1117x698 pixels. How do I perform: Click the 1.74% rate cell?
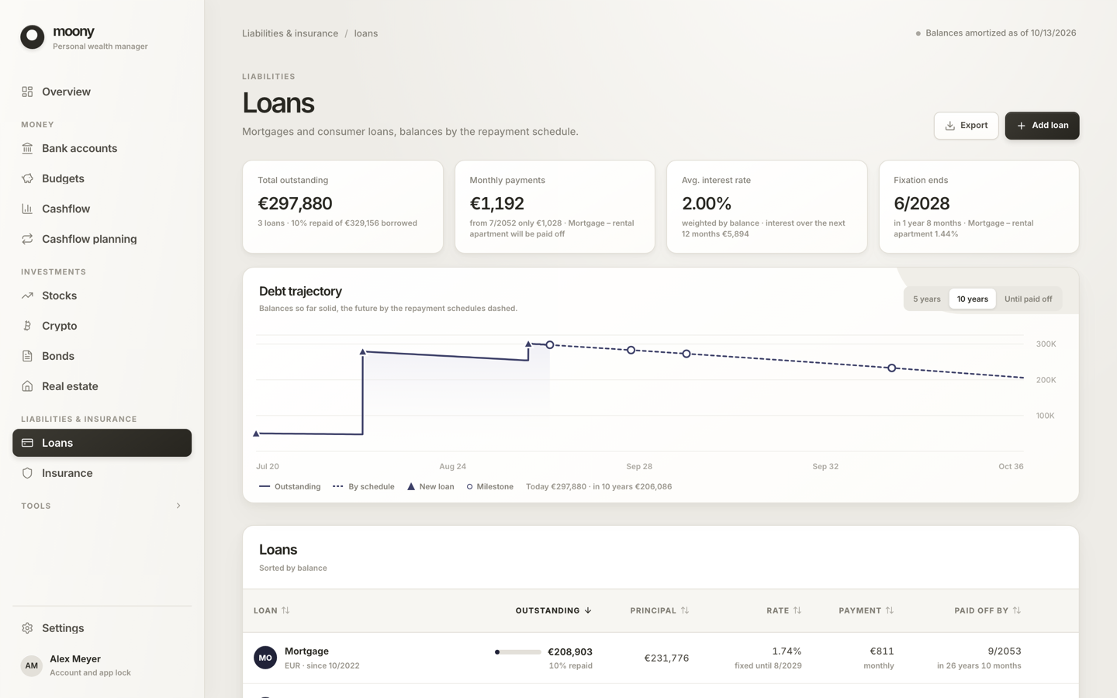[x=787, y=651]
